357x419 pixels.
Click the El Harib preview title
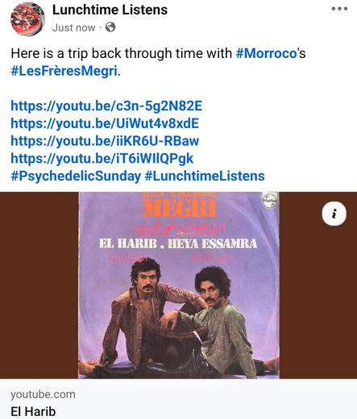click(33, 412)
